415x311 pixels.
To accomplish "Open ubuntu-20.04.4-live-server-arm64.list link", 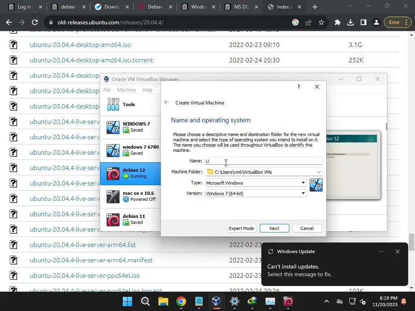I will click(x=83, y=245).
